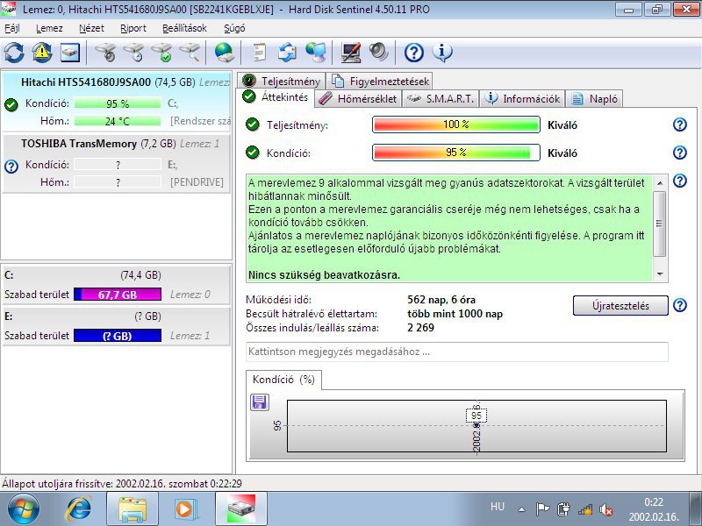Click the E: free space (? GB) blue bar
Viewport: 702px width, 526px height.
[118, 336]
